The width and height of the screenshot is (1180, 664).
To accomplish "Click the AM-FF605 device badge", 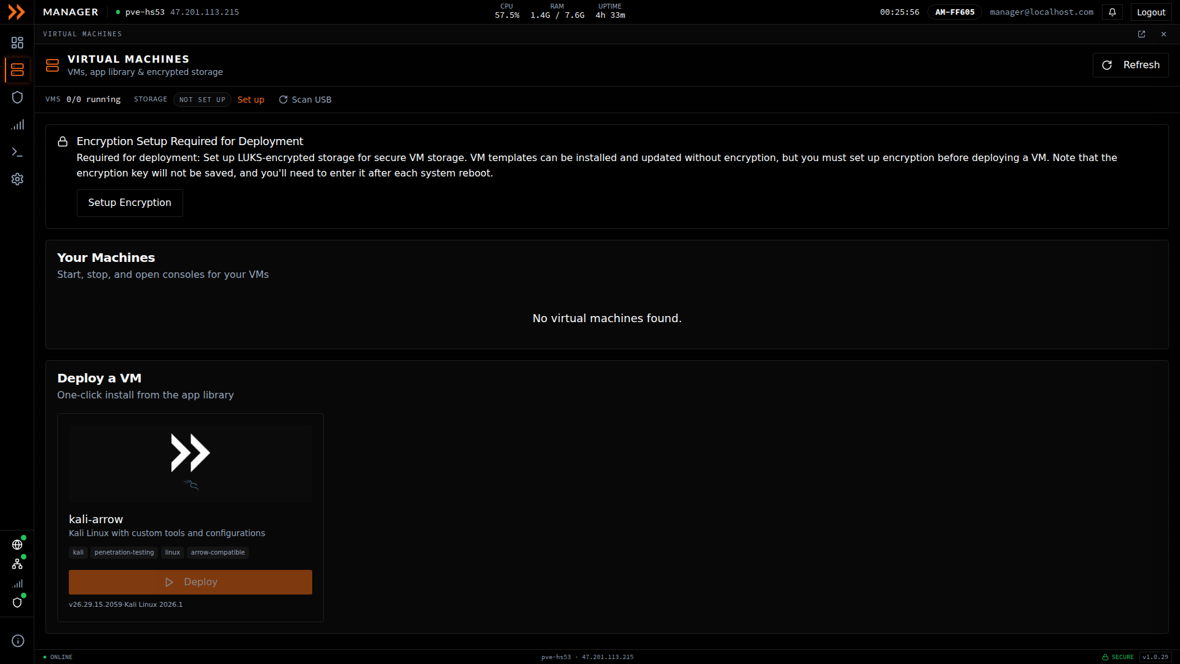I will (954, 12).
